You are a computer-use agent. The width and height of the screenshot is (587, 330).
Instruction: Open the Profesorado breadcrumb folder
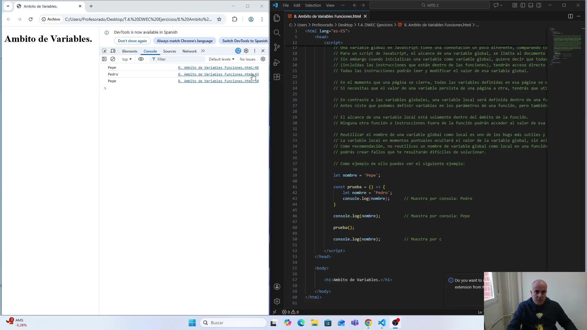point(323,25)
